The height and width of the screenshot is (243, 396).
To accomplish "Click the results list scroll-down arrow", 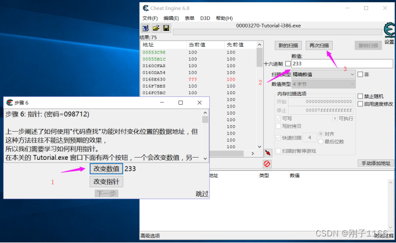I will coord(259,147).
